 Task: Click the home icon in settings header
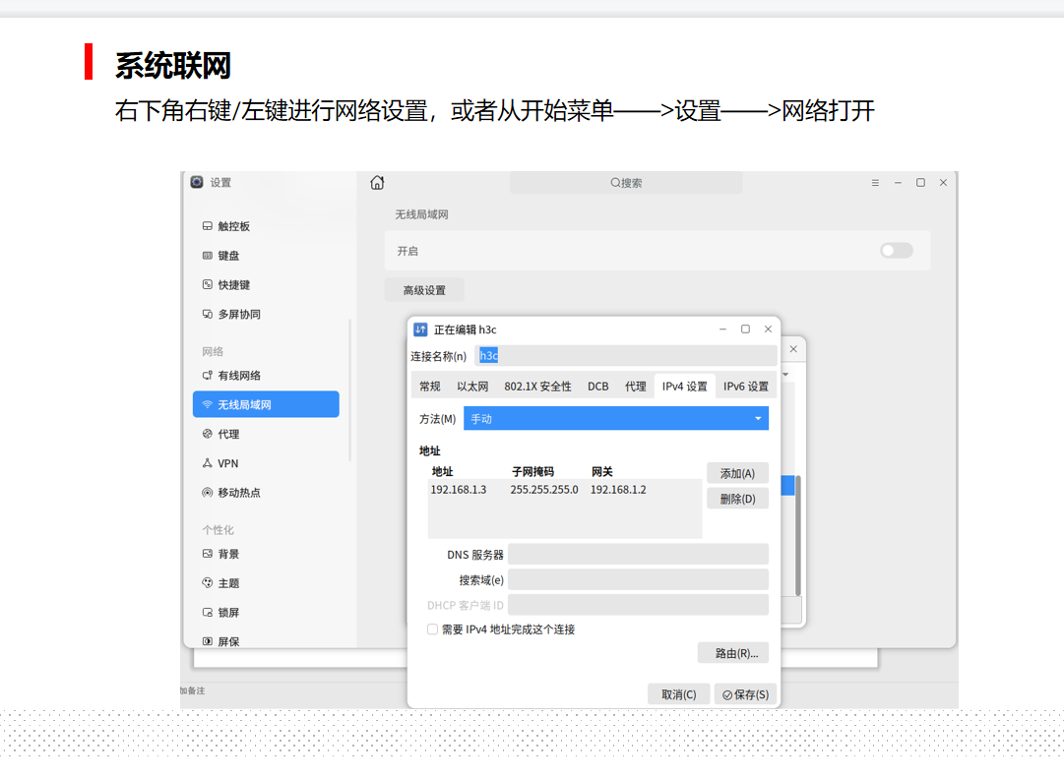coord(377,183)
